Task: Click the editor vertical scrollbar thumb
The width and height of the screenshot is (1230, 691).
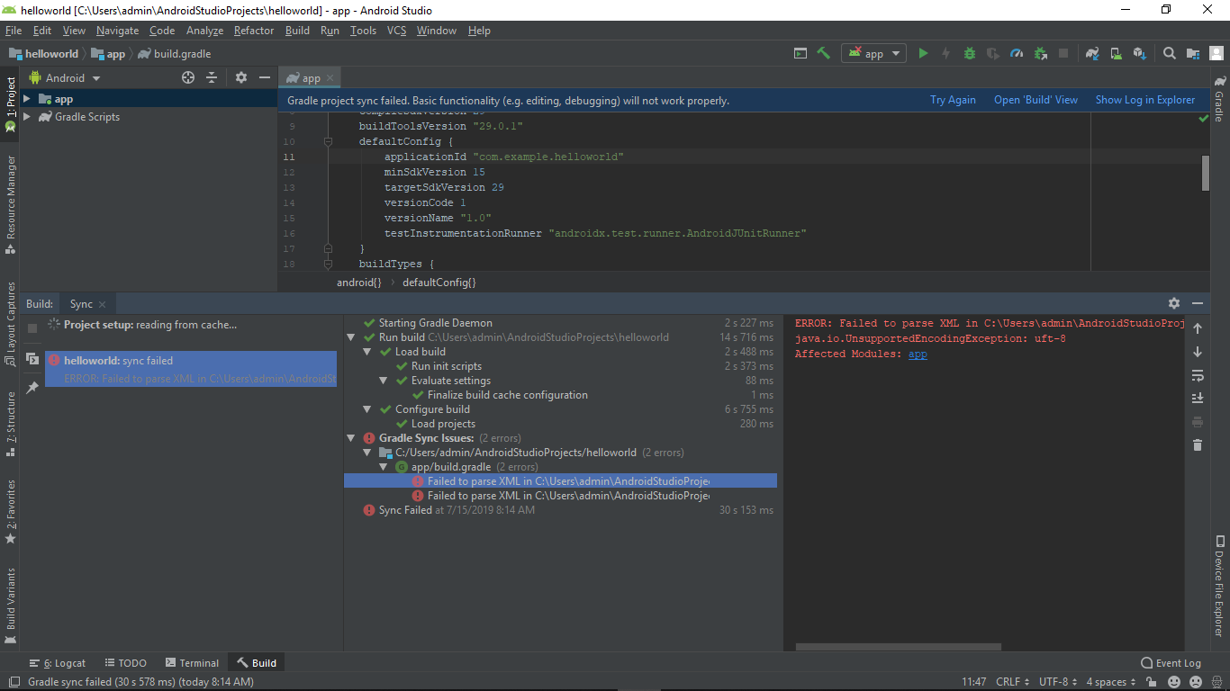Action: tap(1206, 173)
